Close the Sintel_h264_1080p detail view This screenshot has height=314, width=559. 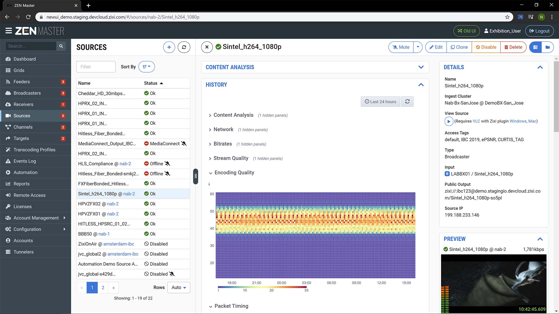(x=207, y=47)
